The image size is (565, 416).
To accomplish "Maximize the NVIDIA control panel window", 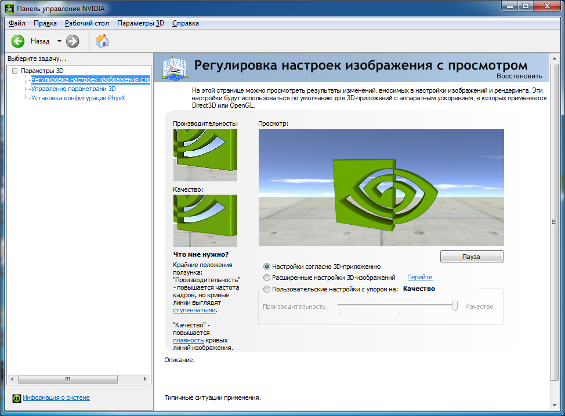I will pyautogui.click(x=526, y=6).
